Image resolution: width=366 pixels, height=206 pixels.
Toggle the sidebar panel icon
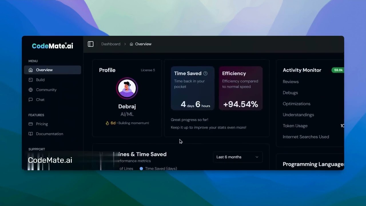pyautogui.click(x=91, y=44)
